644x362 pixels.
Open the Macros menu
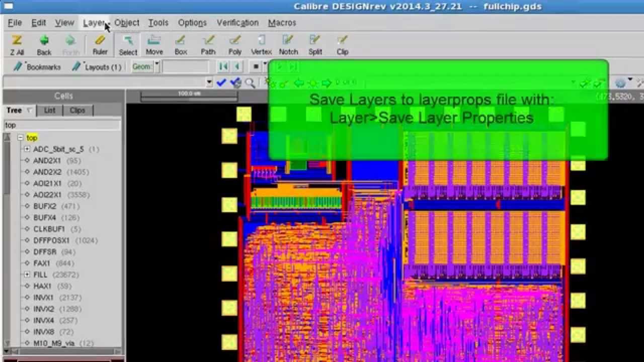pyautogui.click(x=282, y=23)
